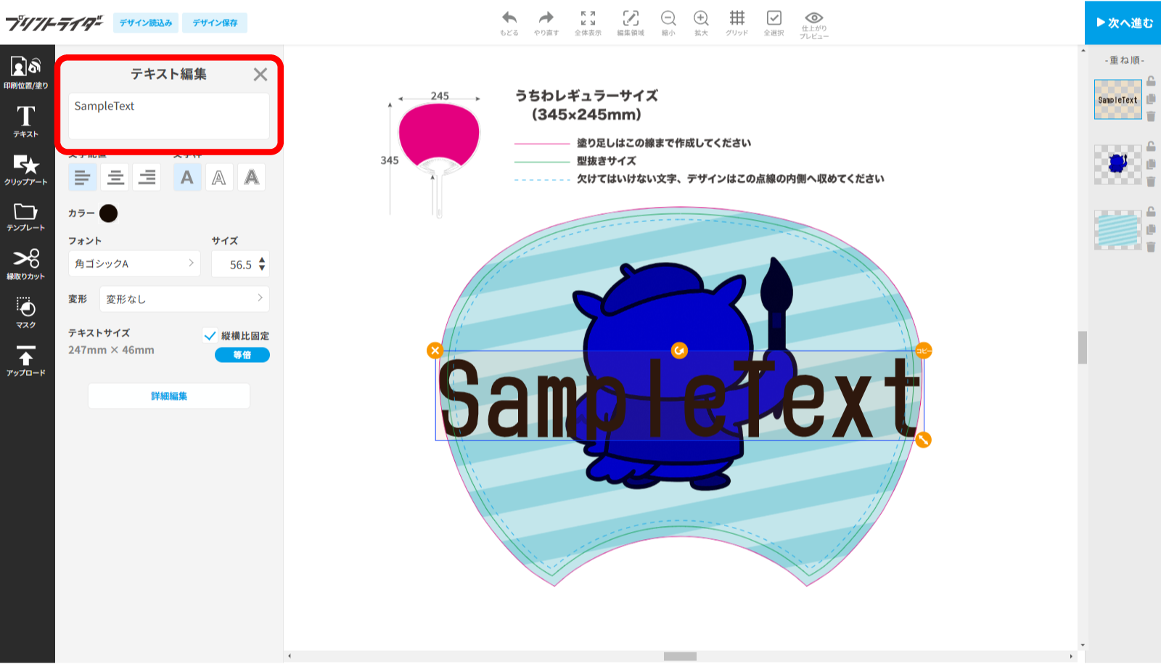Delete the blue character layer

1151,181
